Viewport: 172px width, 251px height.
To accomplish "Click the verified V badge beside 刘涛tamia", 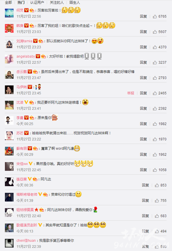I will 35,41.
